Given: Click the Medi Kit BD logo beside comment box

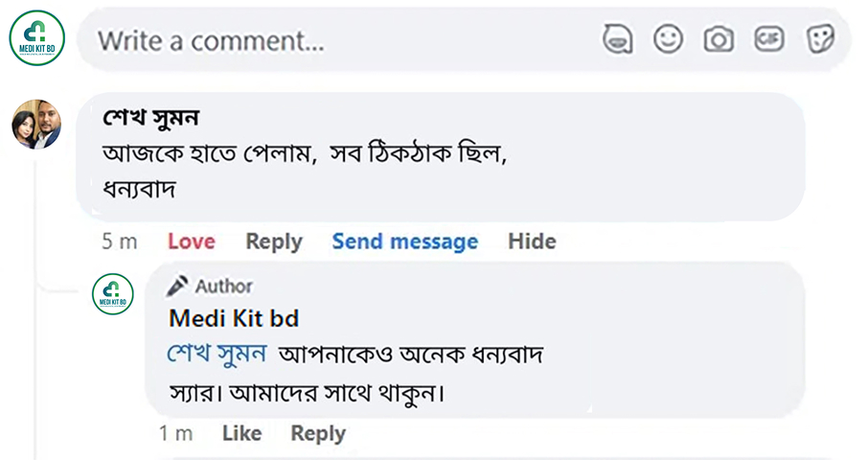Looking at the screenshot, I should [x=36, y=38].
